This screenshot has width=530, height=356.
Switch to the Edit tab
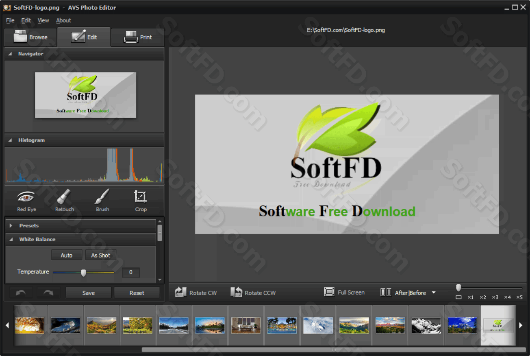pyautogui.click(x=84, y=37)
